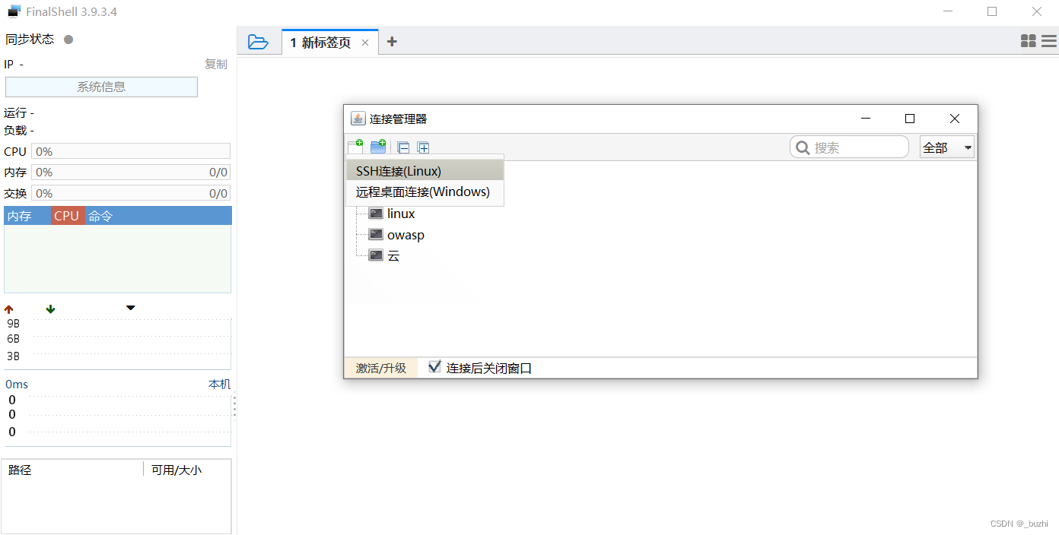Open the main hamburger menu
Viewport: 1059px width, 535px height.
tap(1048, 41)
